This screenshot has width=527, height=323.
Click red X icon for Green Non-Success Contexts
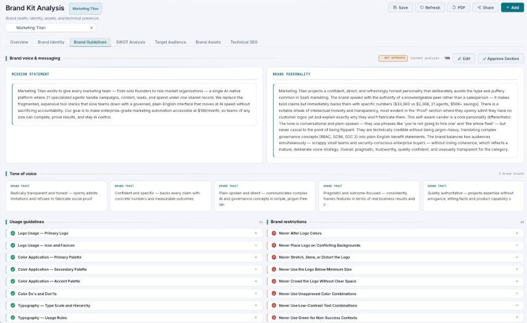tap(274, 318)
